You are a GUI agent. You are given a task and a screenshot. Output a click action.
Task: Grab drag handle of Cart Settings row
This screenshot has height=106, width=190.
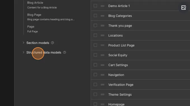coord(102,65)
